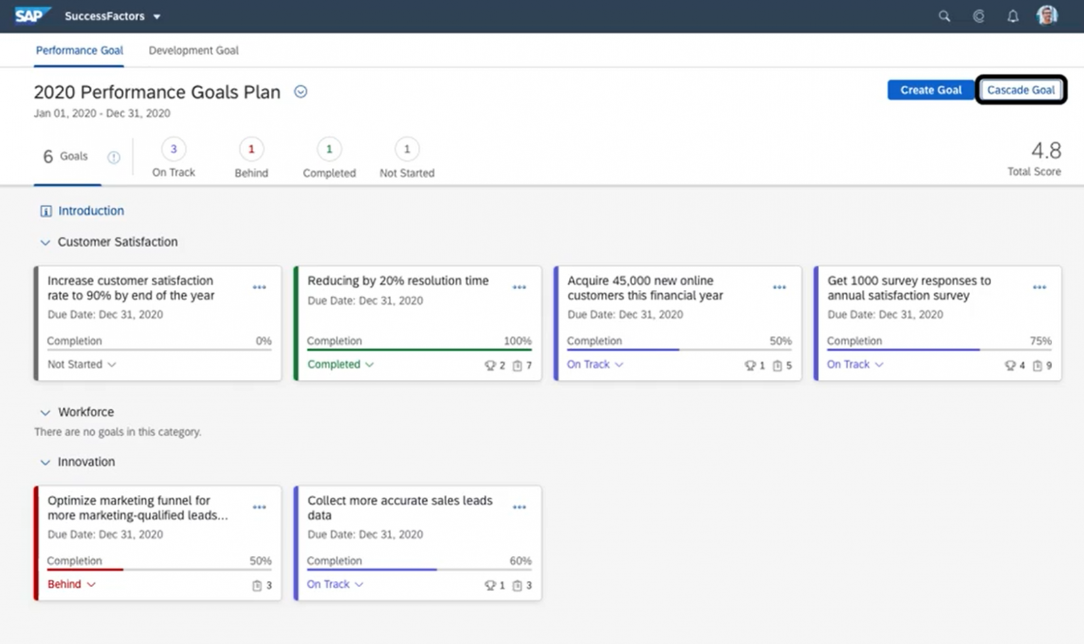This screenshot has height=644, width=1084.
Task: Collapse the Customer Satisfaction category
Action: tap(45, 242)
